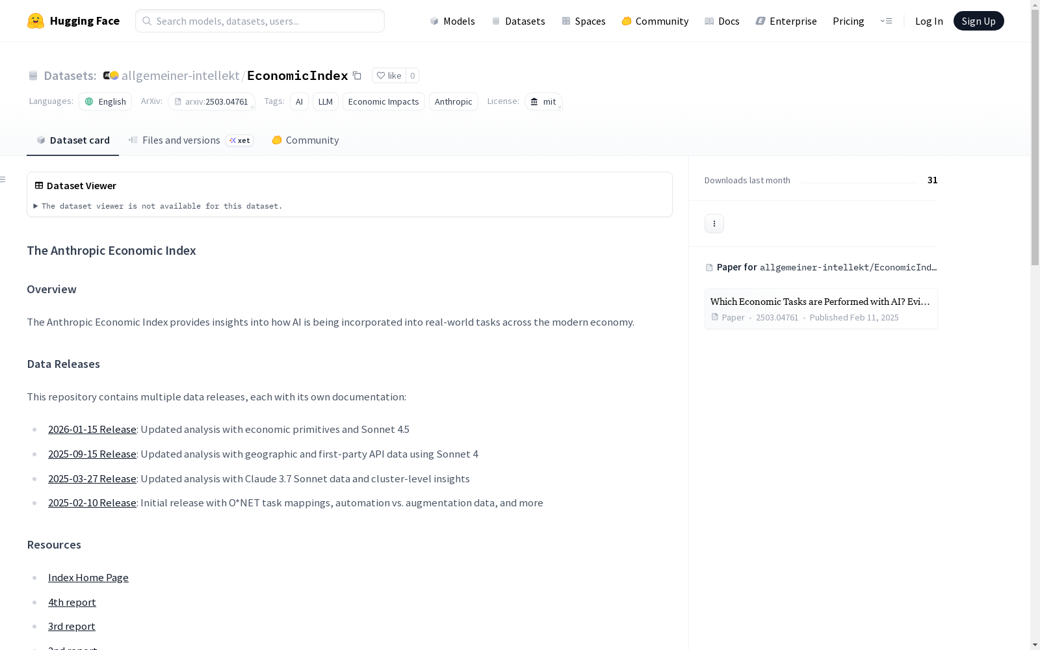1040x650 pixels.
Task: Click the scrollbar down arrow
Action: (1035, 645)
